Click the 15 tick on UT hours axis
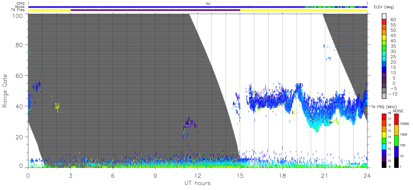The height and width of the screenshot is (190, 413). point(240,175)
